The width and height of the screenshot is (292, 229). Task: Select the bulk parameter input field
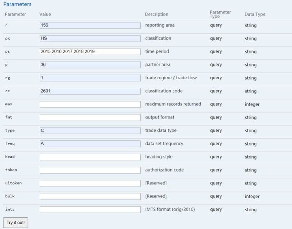point(90,196)
